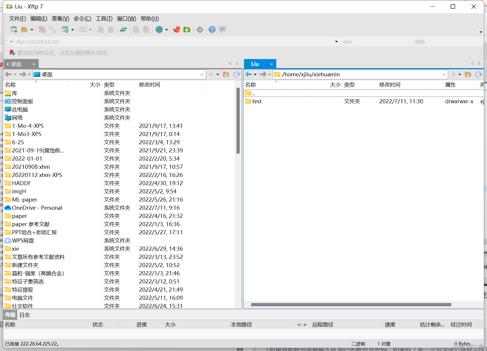Open the 查看(V) menu
Viewport: 487px width, 351px height.
[x=60, y=18]
